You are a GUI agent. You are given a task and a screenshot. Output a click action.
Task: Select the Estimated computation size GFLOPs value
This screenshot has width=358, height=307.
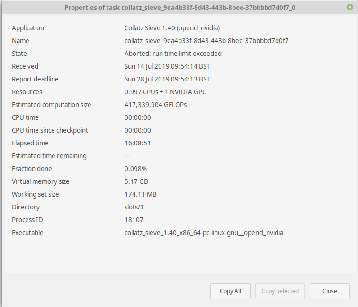tap(155, 105)
